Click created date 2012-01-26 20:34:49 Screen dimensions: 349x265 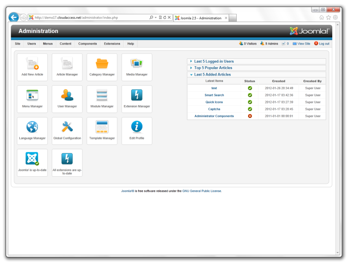(279, 88)
